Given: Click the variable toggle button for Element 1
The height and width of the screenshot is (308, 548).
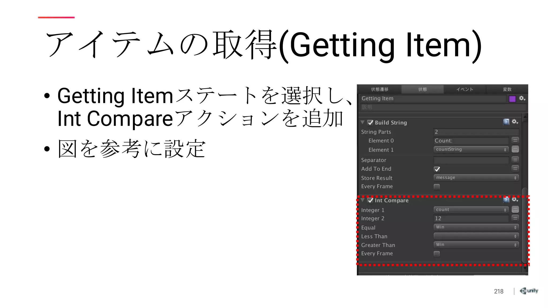Looking at the screenshot, I should [515, 149].
